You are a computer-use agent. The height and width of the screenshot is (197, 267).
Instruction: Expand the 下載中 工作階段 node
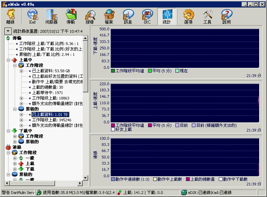coord(15,136)
